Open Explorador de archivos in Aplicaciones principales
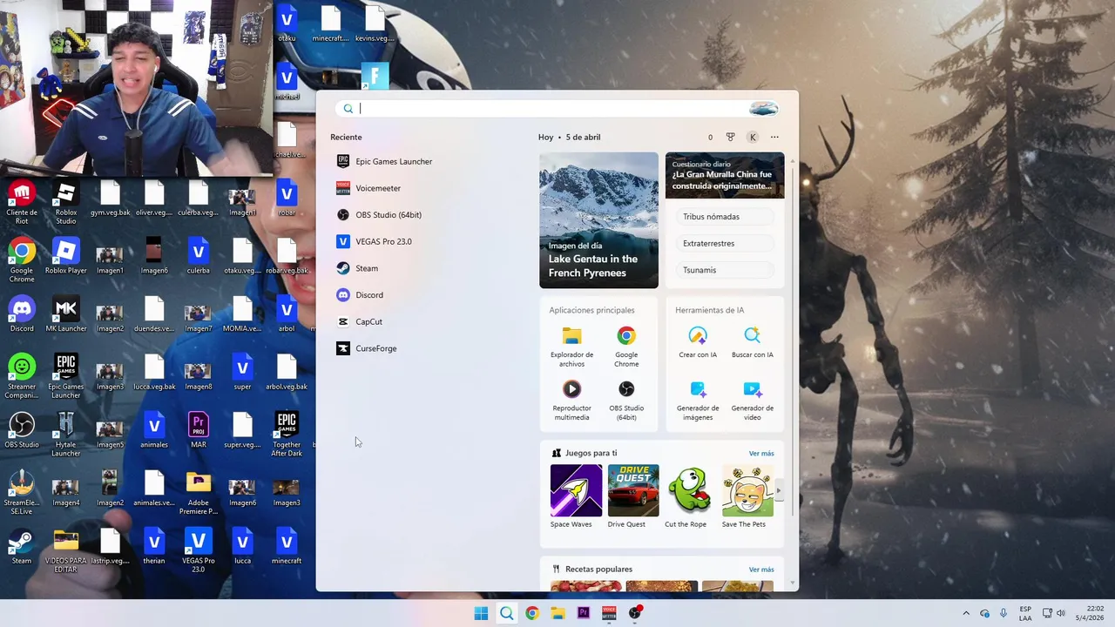The height and width of the screenshot is (627, 1115). pos(571,347)
